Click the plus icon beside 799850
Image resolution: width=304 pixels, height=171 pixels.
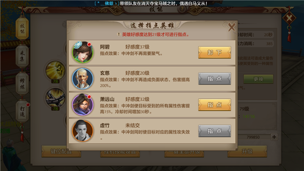[274, 137]
